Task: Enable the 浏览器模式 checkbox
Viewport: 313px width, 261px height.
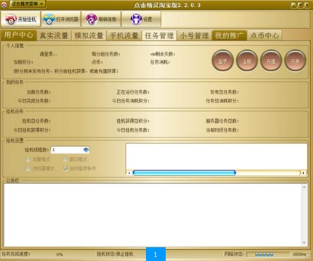Action: click(28, 169)
